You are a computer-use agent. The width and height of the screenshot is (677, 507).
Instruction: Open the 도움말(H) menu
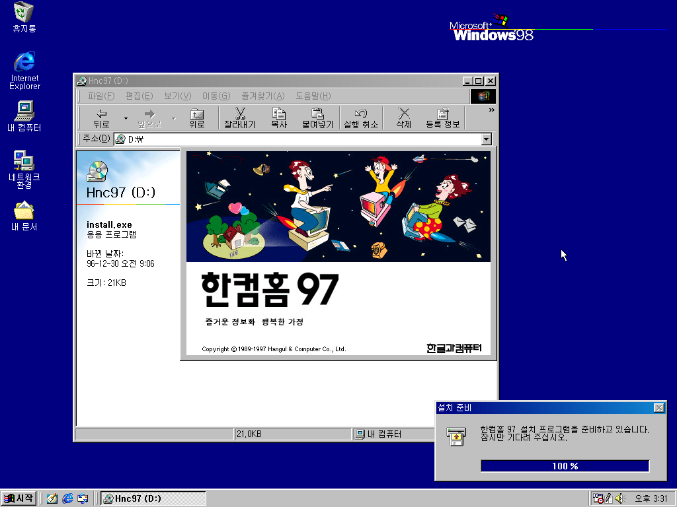[x=313, y=96]
